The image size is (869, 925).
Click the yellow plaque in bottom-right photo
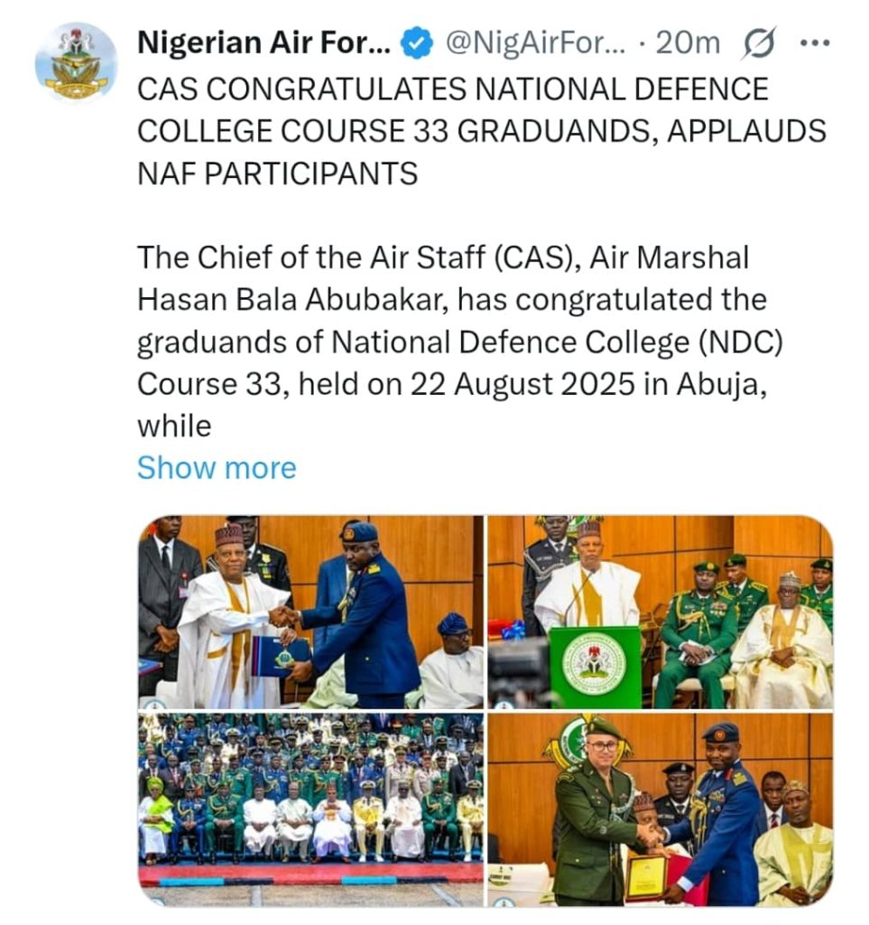point(646,875)
